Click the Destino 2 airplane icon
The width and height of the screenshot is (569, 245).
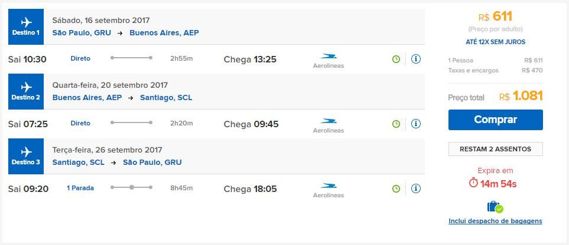(26, 87)
